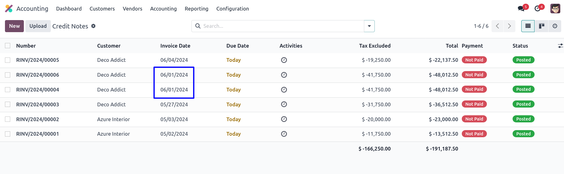Open the user avatar menu
This screenshot has width=564, height=174.
pyautogui.click(x=555, y=9)
